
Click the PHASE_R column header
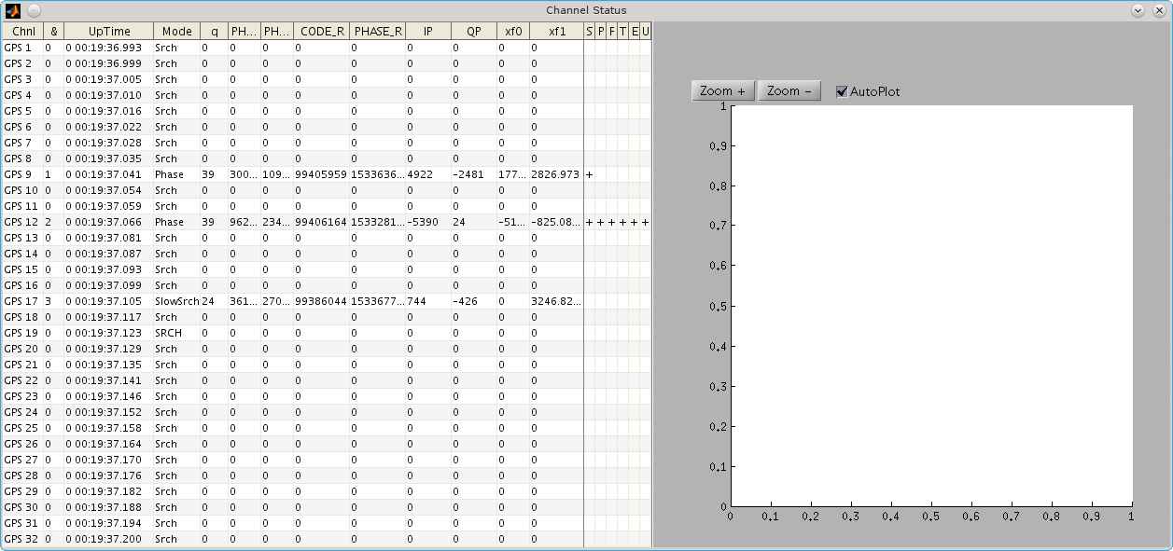coord(378,32)
